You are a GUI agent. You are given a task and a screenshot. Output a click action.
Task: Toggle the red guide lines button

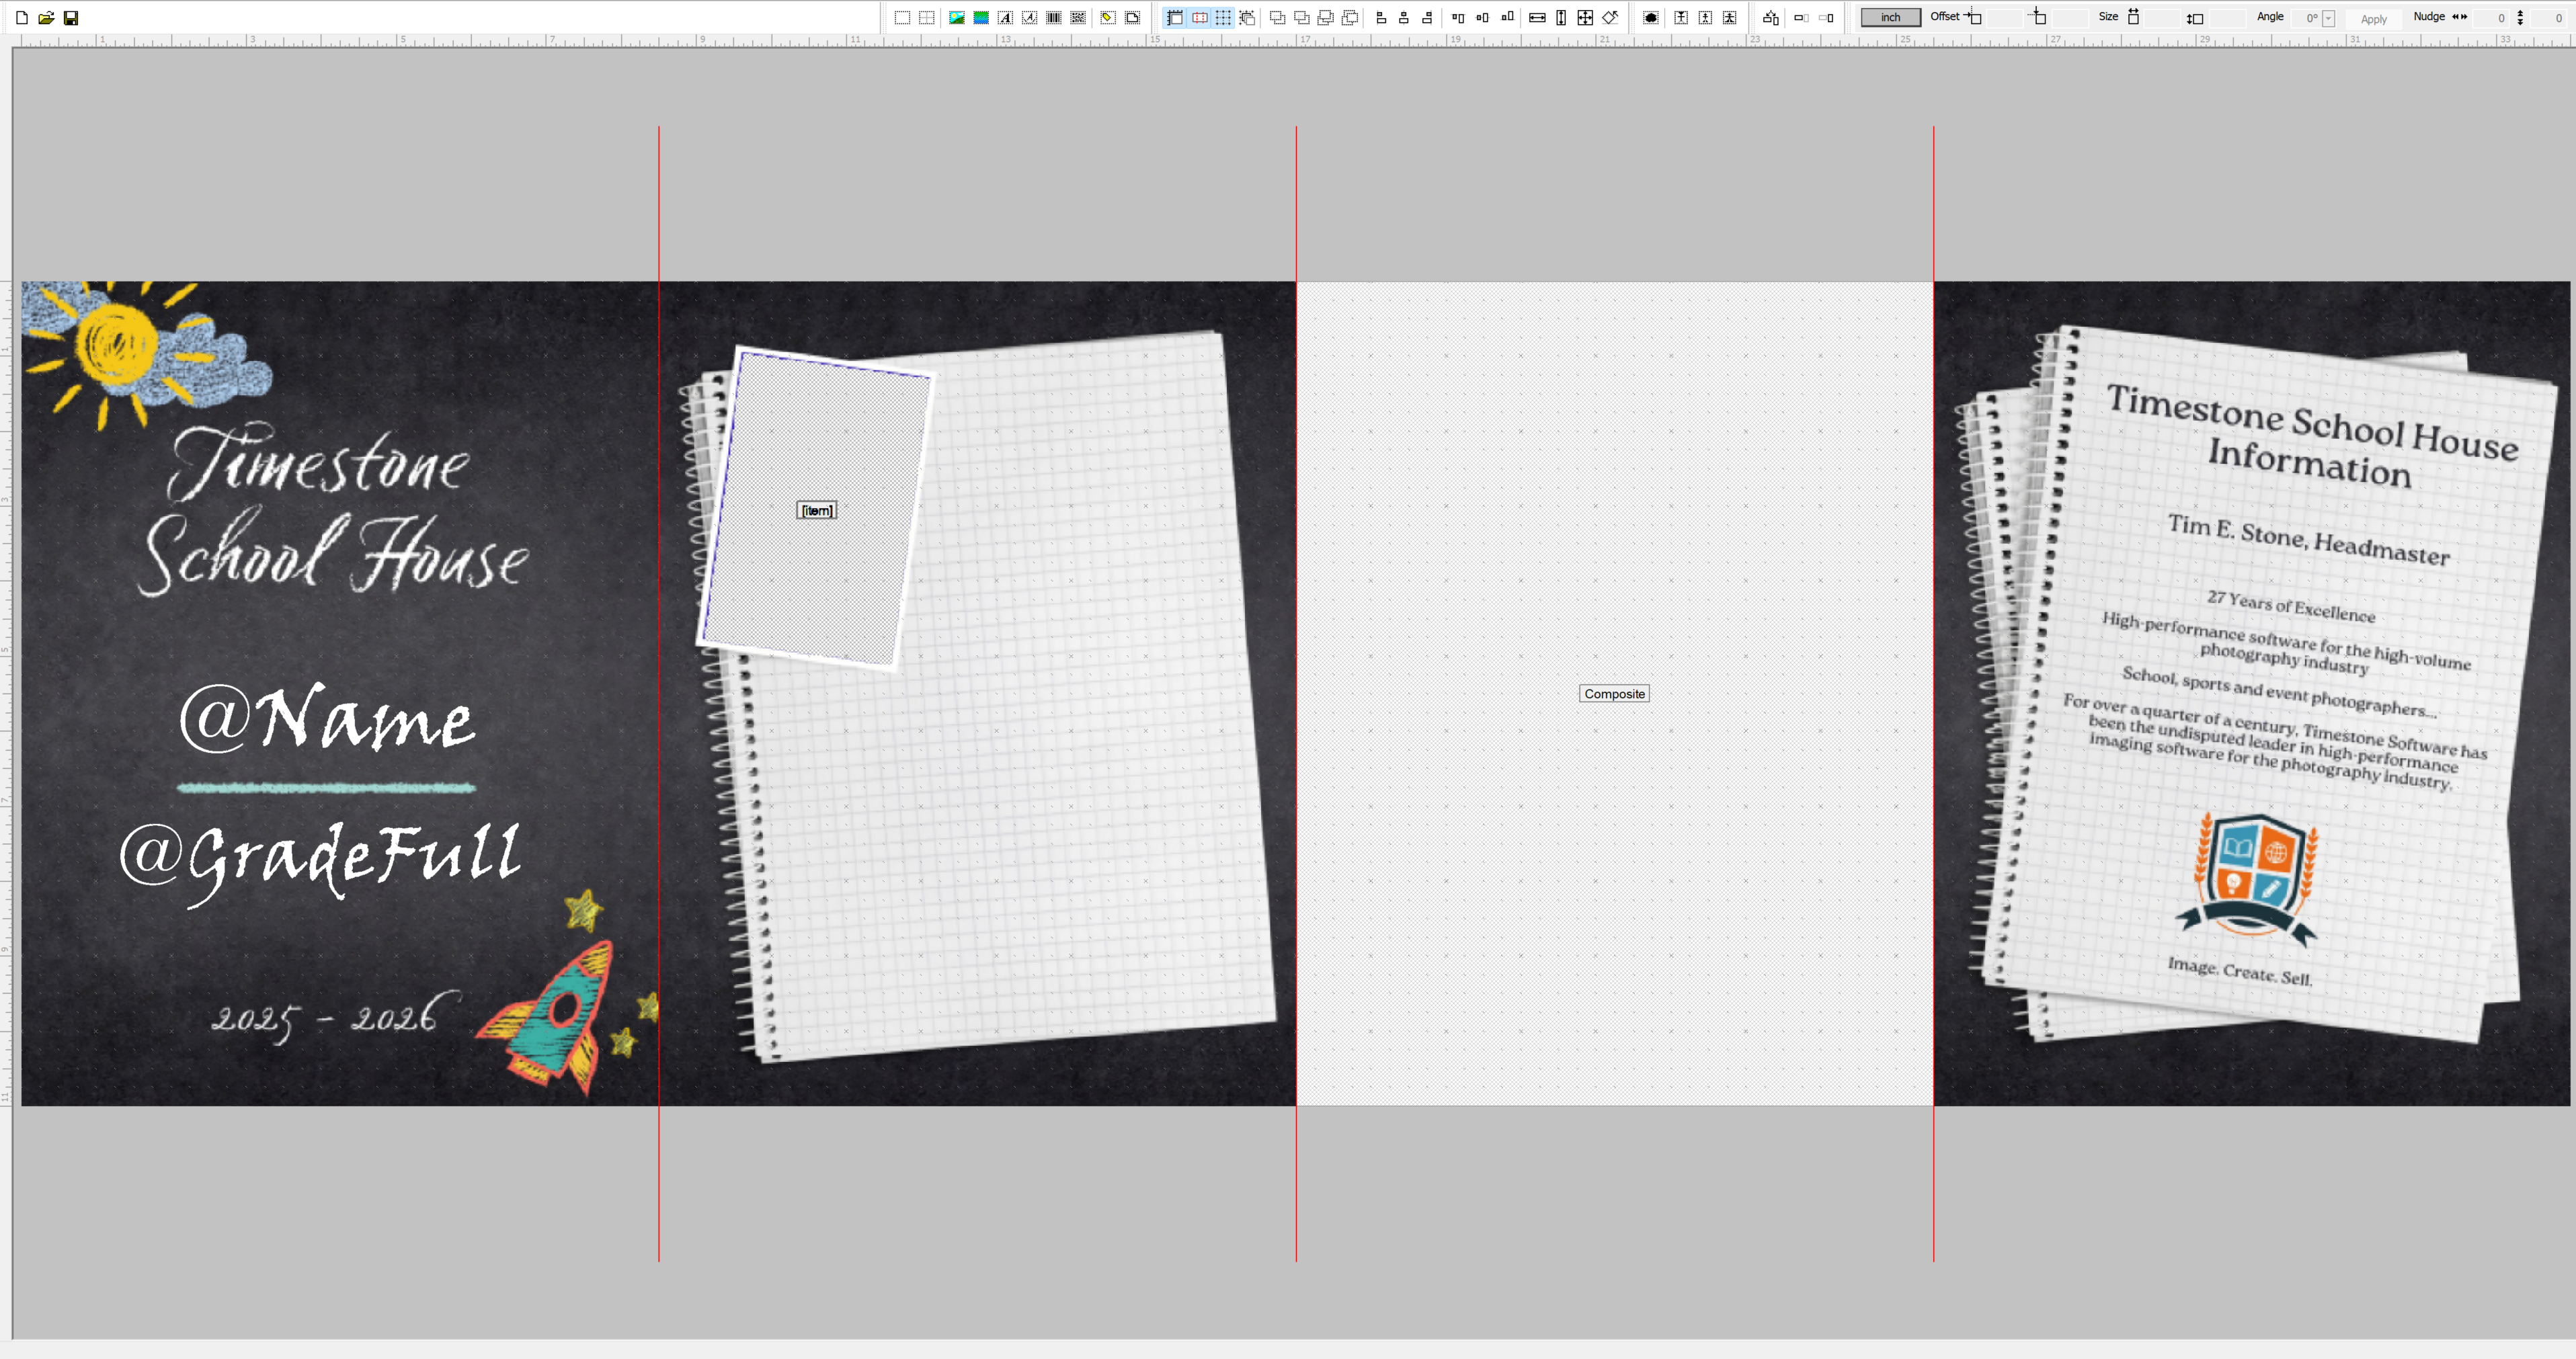[x=1199, y=17]
